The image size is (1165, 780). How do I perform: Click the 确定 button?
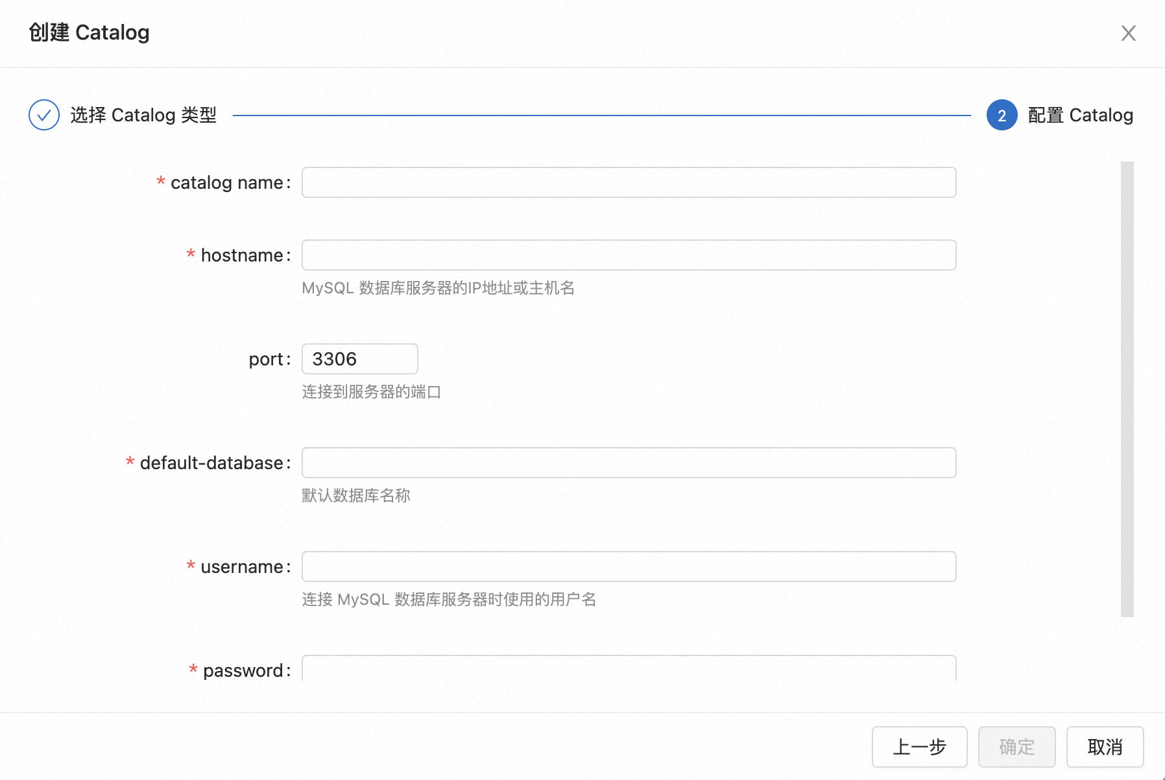click(1016, 747)
